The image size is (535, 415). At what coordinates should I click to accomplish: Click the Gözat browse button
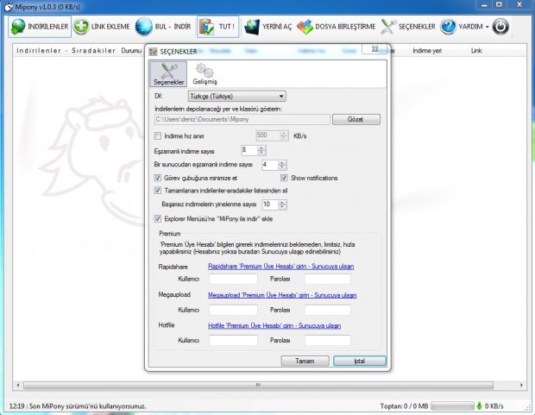point(356,119)
